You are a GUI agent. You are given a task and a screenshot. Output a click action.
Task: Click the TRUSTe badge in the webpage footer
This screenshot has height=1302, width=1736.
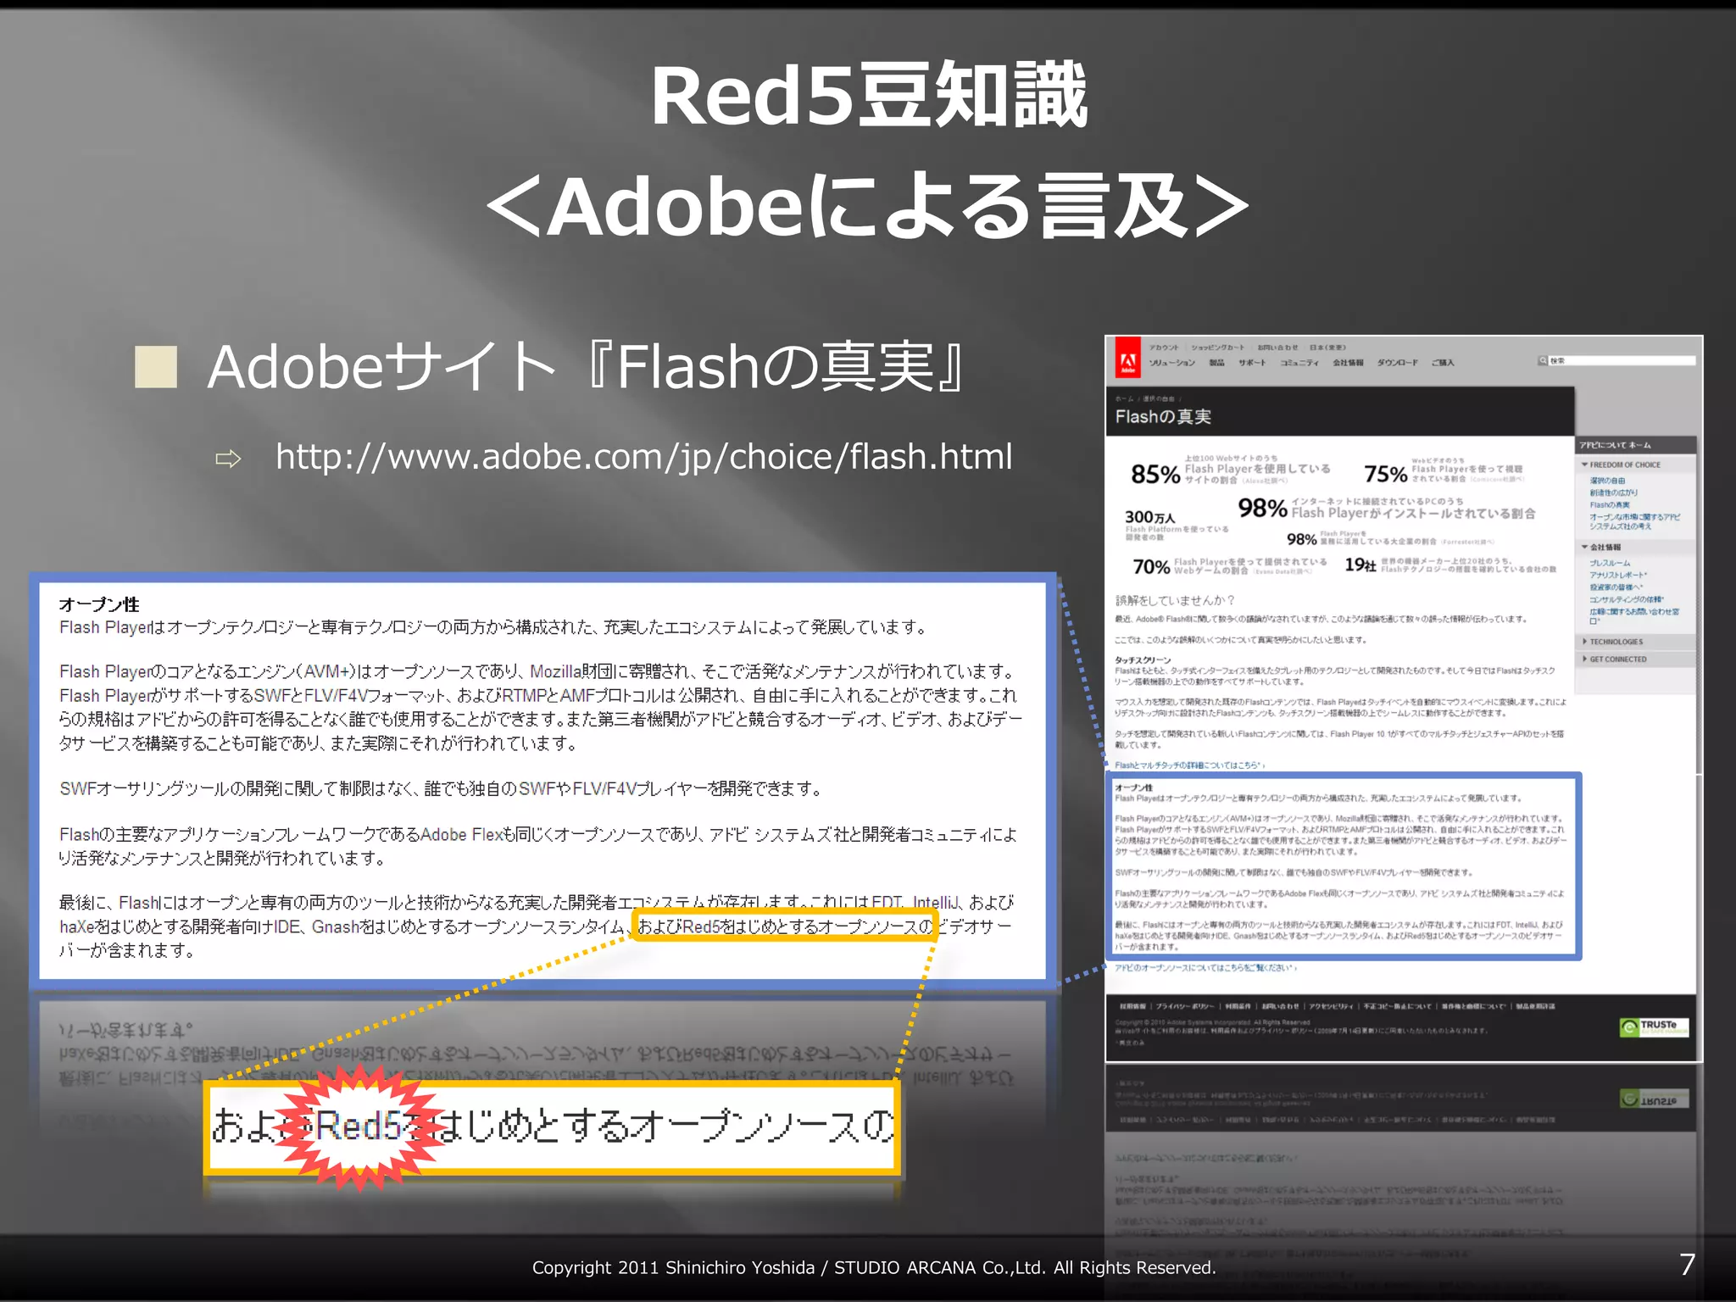pos(1654,1027)
